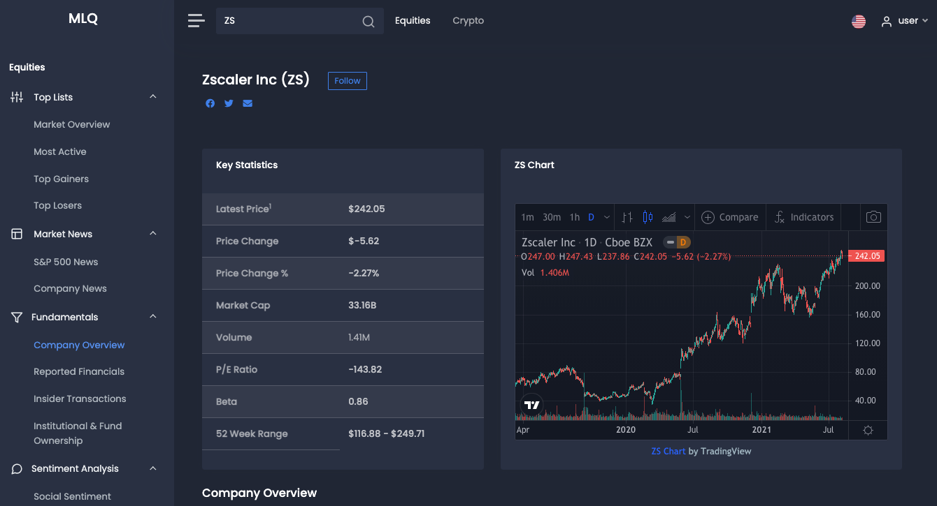Open chart settings gear icon
This screenshot has width=937, height=506.
click(x=868, y=430)
